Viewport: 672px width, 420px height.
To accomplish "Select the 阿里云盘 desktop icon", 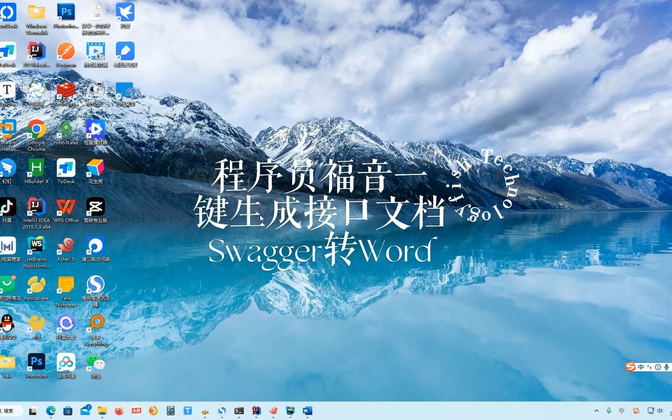I will tap(66, 327).
